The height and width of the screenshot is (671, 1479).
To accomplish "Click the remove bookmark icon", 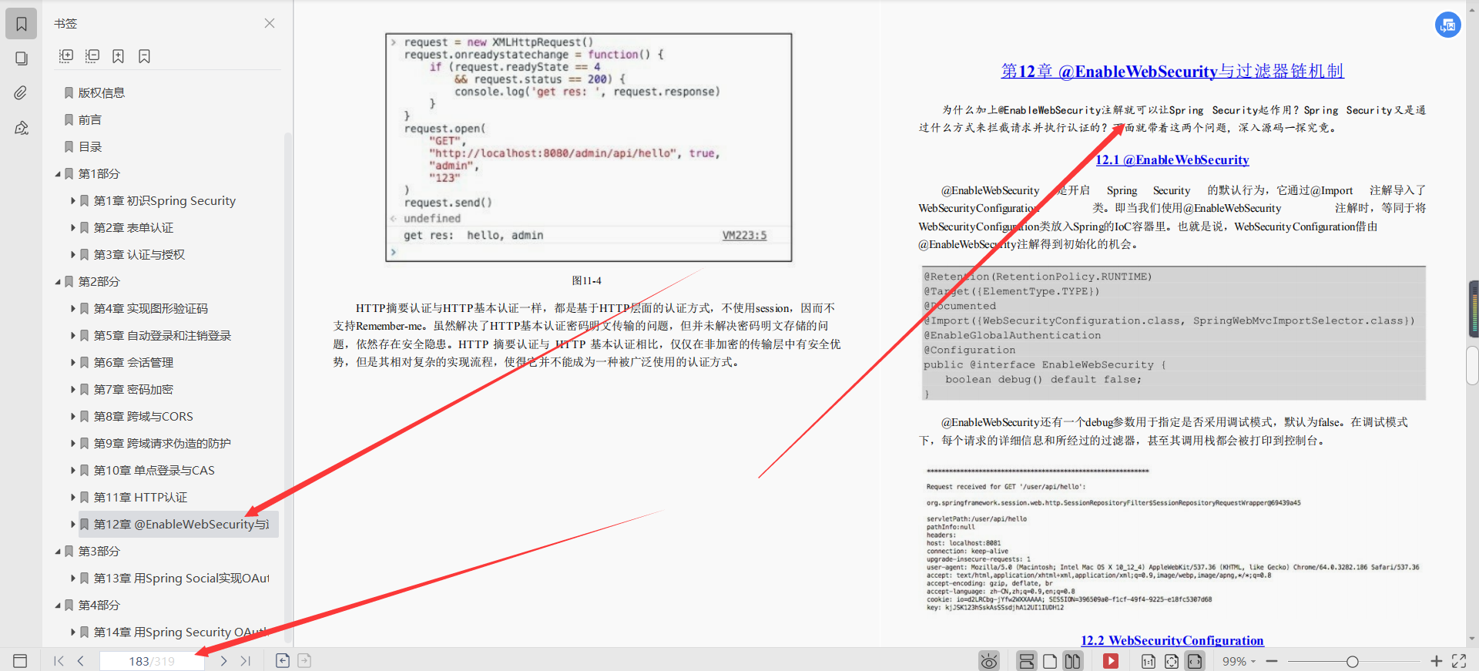I will pyautogui.click(x=144, y=55).
